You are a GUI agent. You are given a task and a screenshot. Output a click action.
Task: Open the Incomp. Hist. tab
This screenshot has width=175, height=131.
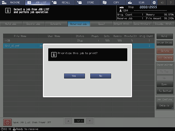[163, 24]
